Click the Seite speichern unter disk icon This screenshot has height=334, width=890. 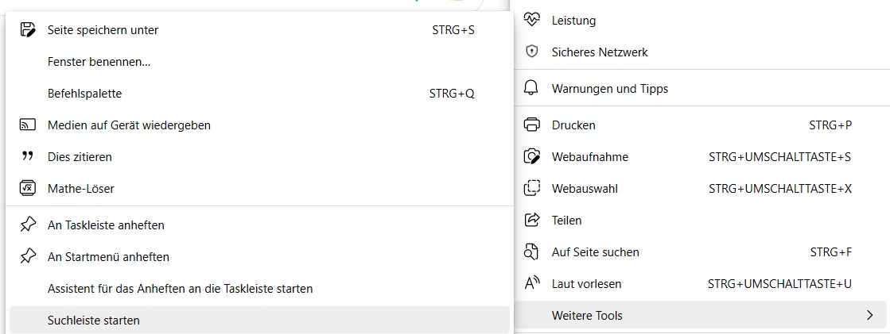pos(28,30)
